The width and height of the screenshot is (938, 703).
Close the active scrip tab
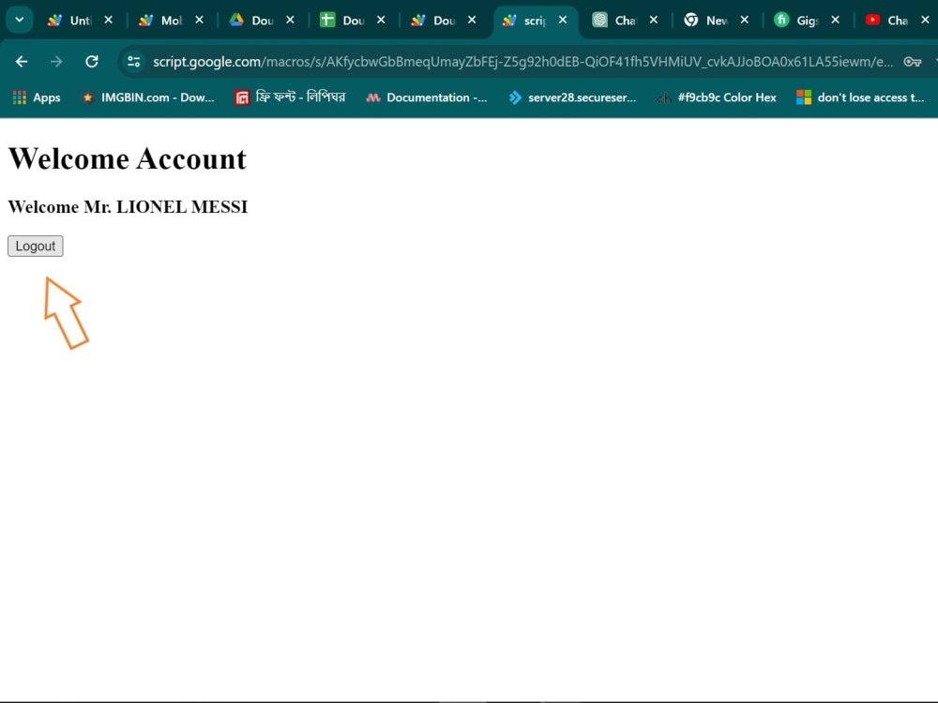click(563, 20)
